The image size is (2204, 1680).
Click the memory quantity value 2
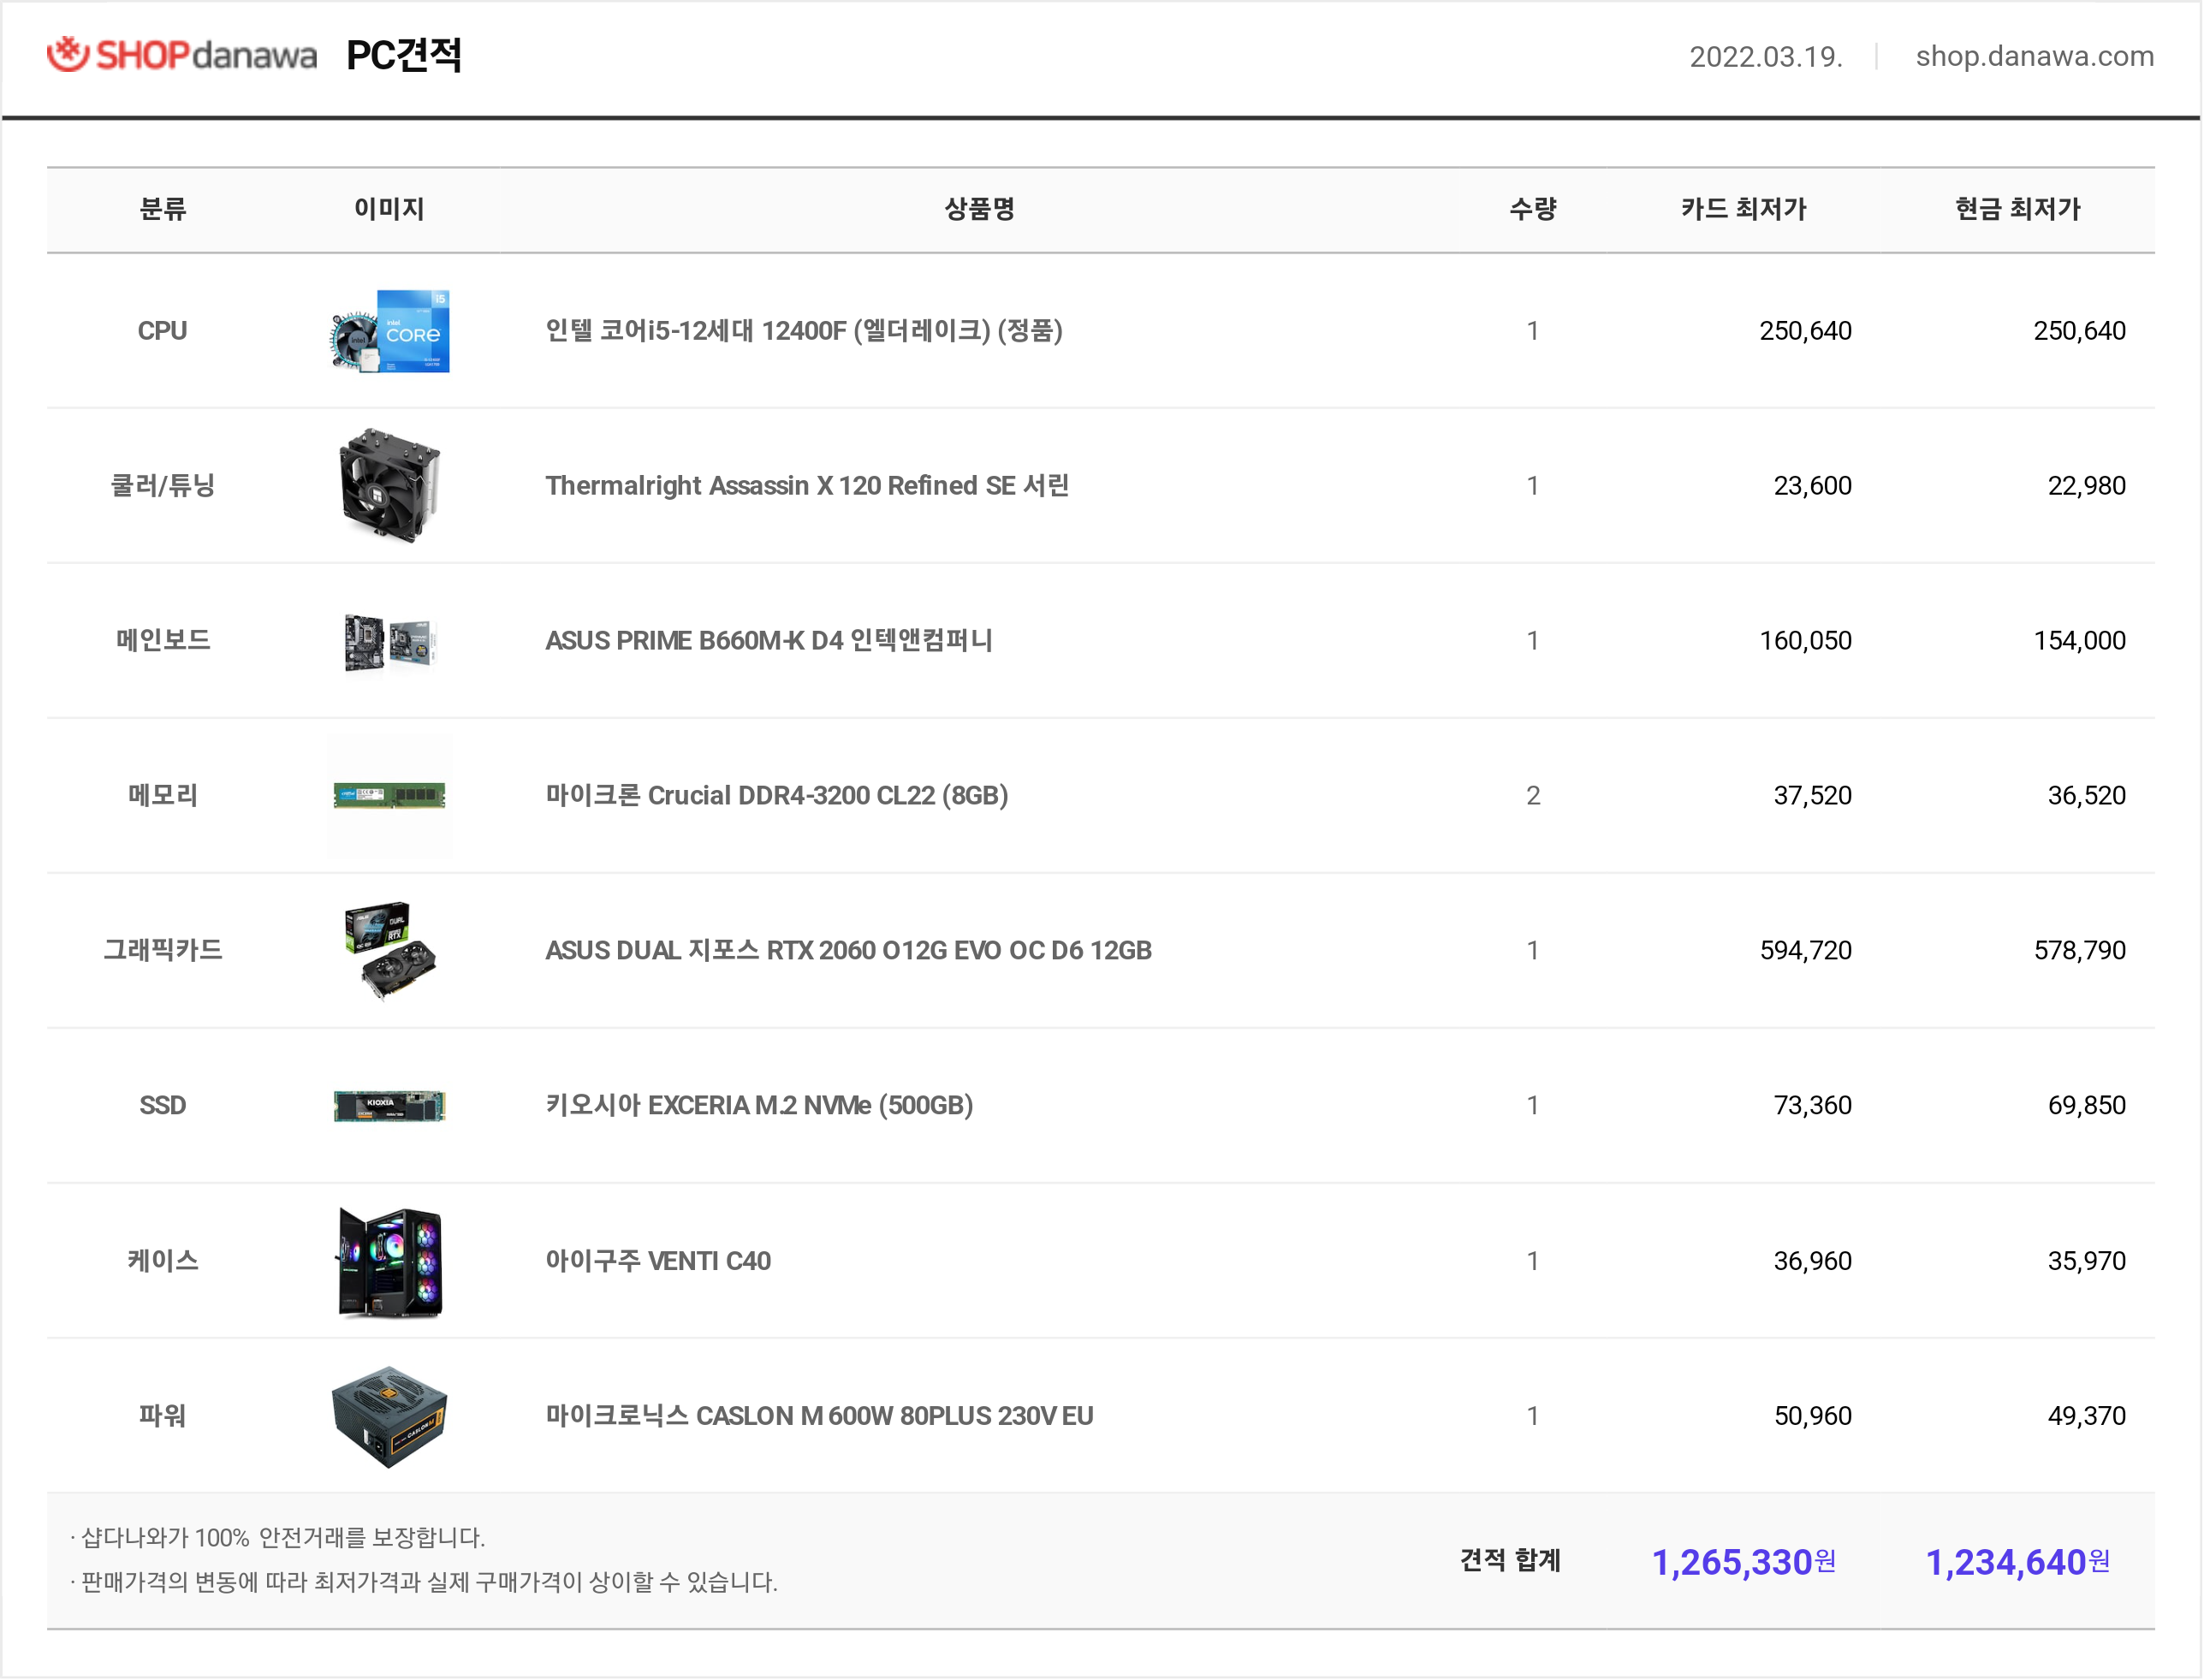[1533, 796]
